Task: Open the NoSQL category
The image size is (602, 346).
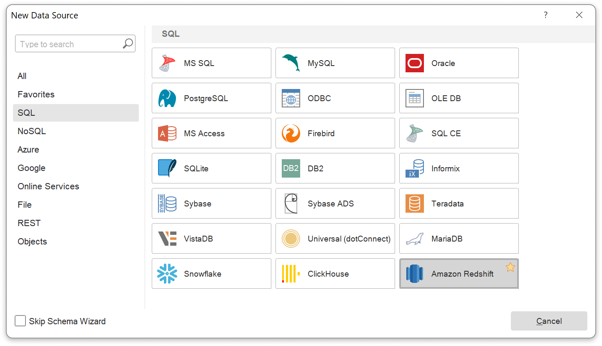Action: coord(32,131)
